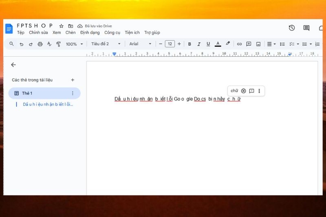
Task: Click the document title FPTSHOP
Action: pyautogui.click(x=35, y=26)
